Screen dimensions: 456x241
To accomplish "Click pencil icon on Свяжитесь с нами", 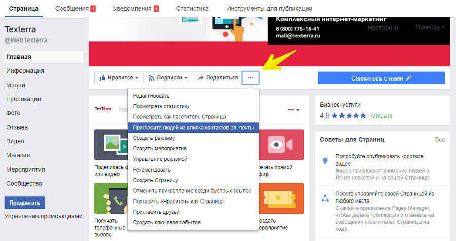I will coord(408,78).
